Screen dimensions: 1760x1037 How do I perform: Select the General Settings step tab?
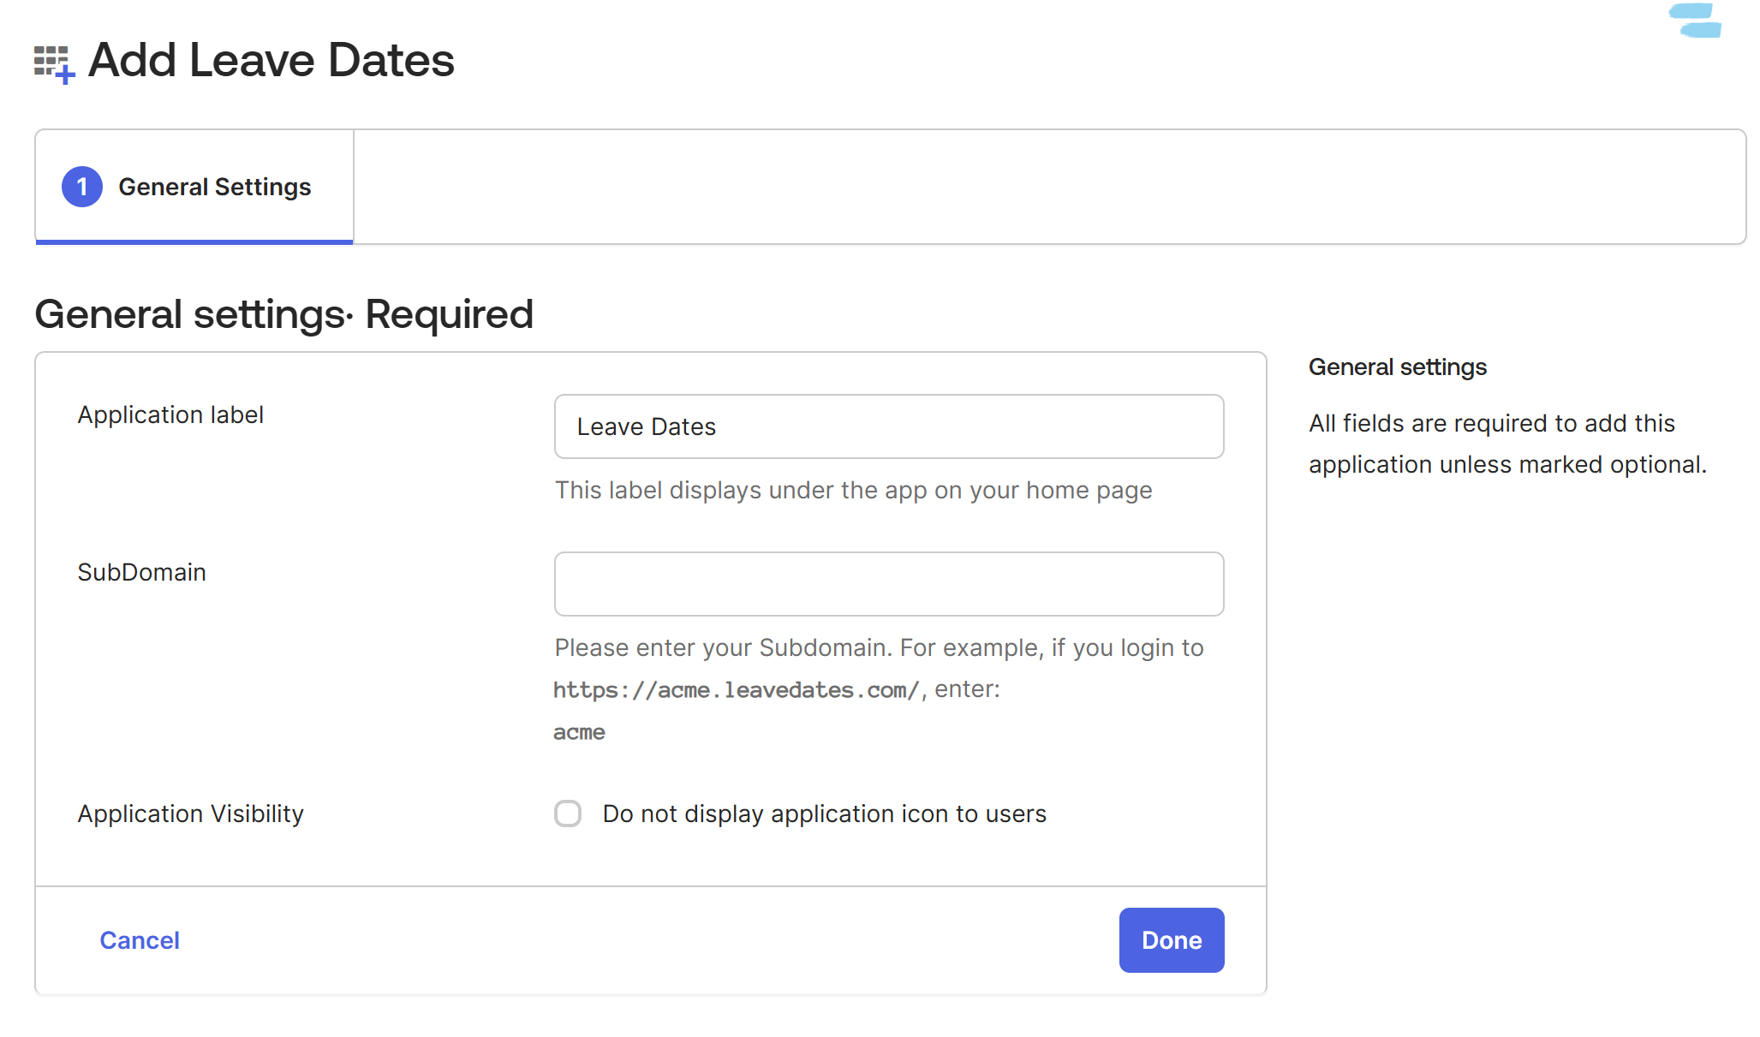coord(194,187)
